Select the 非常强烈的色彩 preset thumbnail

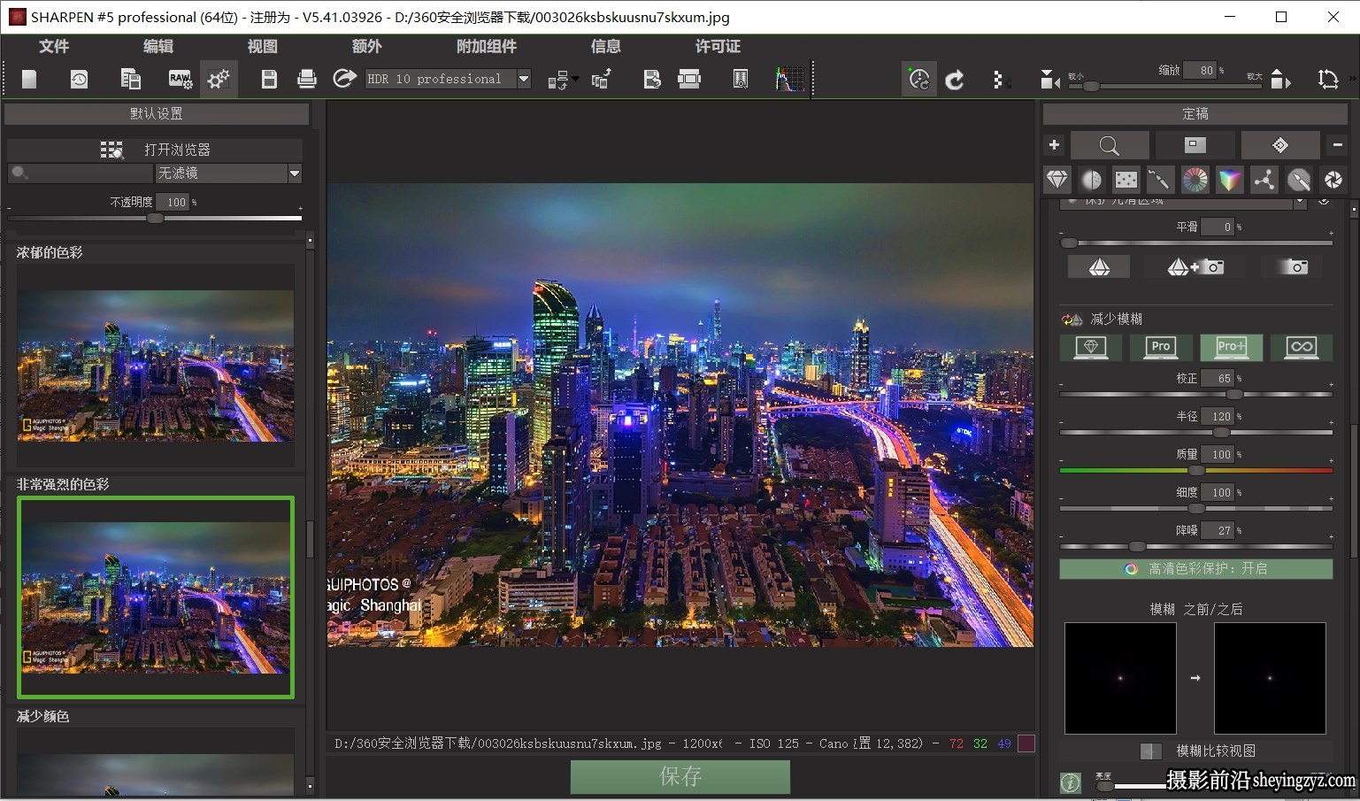pyautogui.click(x=156, y=597)
